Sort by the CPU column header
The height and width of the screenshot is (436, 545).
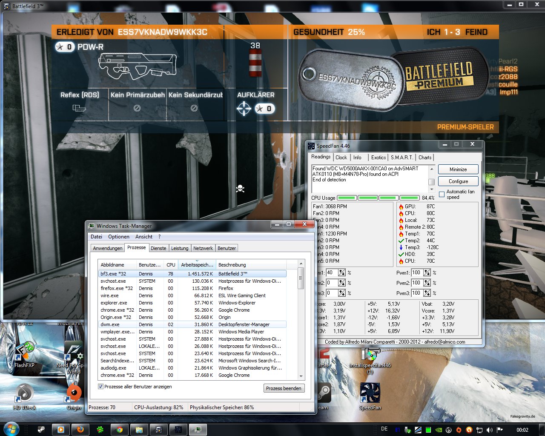pos(171,264)
